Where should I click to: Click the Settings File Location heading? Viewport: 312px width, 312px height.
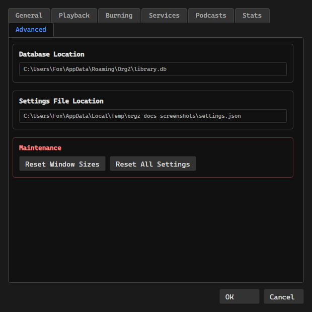[x=61, y=101]
